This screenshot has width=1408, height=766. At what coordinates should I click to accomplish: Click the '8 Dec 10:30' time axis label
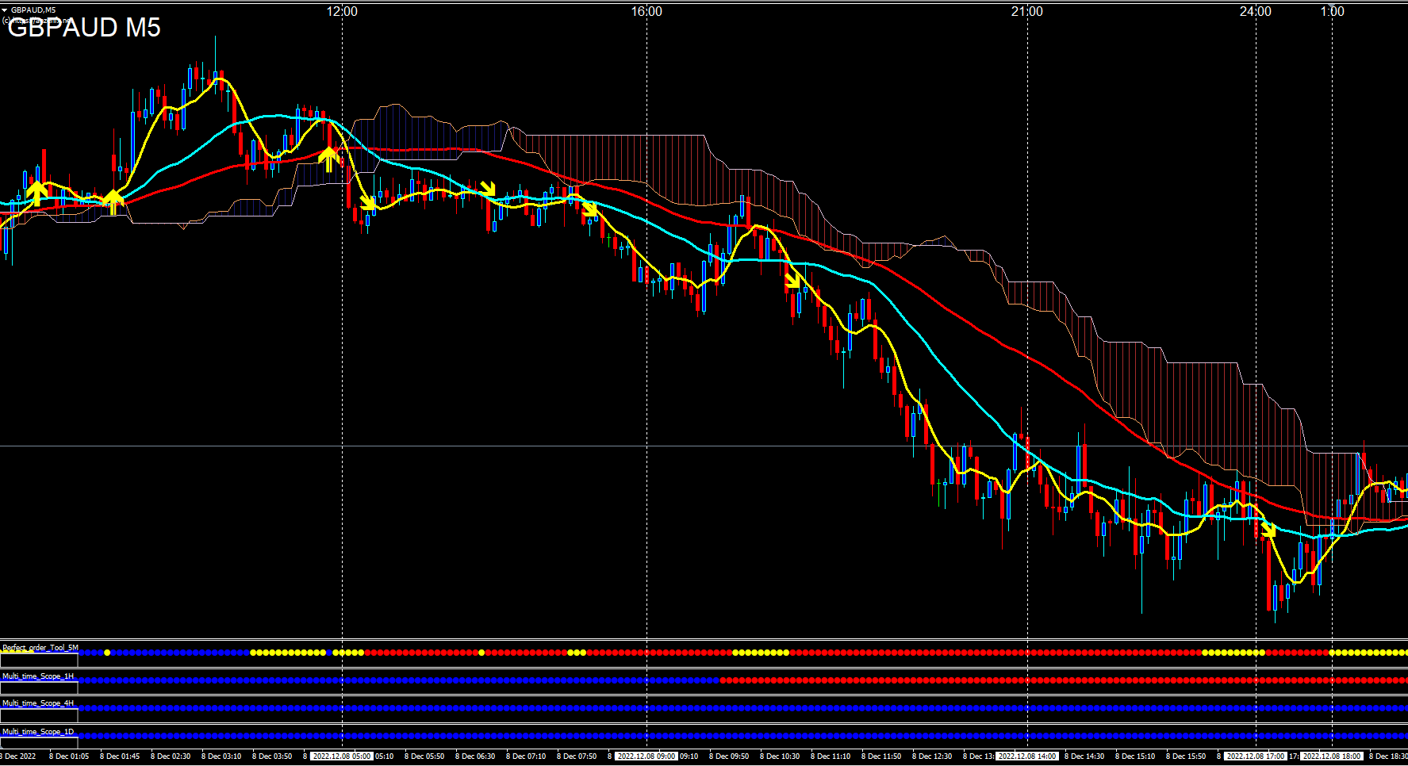point(780,756)
